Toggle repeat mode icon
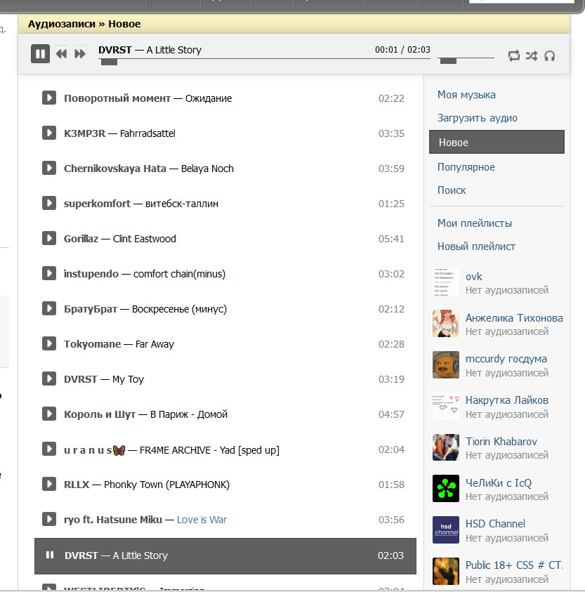The width and height of the screenshot is (585, 592). (513, 56)
